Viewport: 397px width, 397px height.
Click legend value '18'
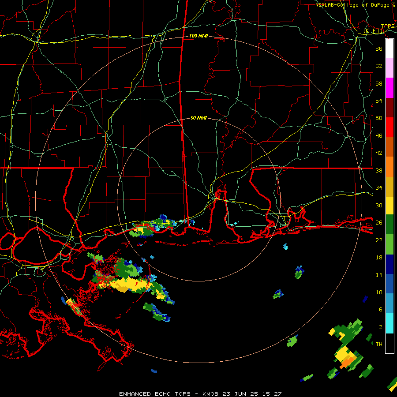379,258
